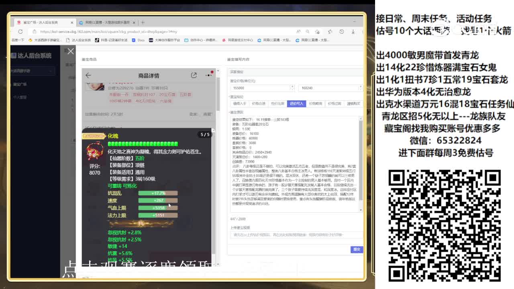Open the browser history clock icon
Image resolution: width=514 pixels, height=289 pixels.
click(x=342, y=31)
